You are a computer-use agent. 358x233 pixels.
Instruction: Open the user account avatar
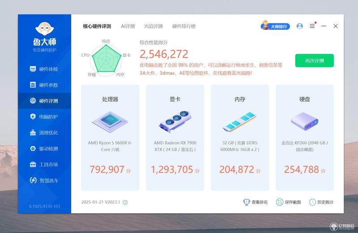pos(299,26)
